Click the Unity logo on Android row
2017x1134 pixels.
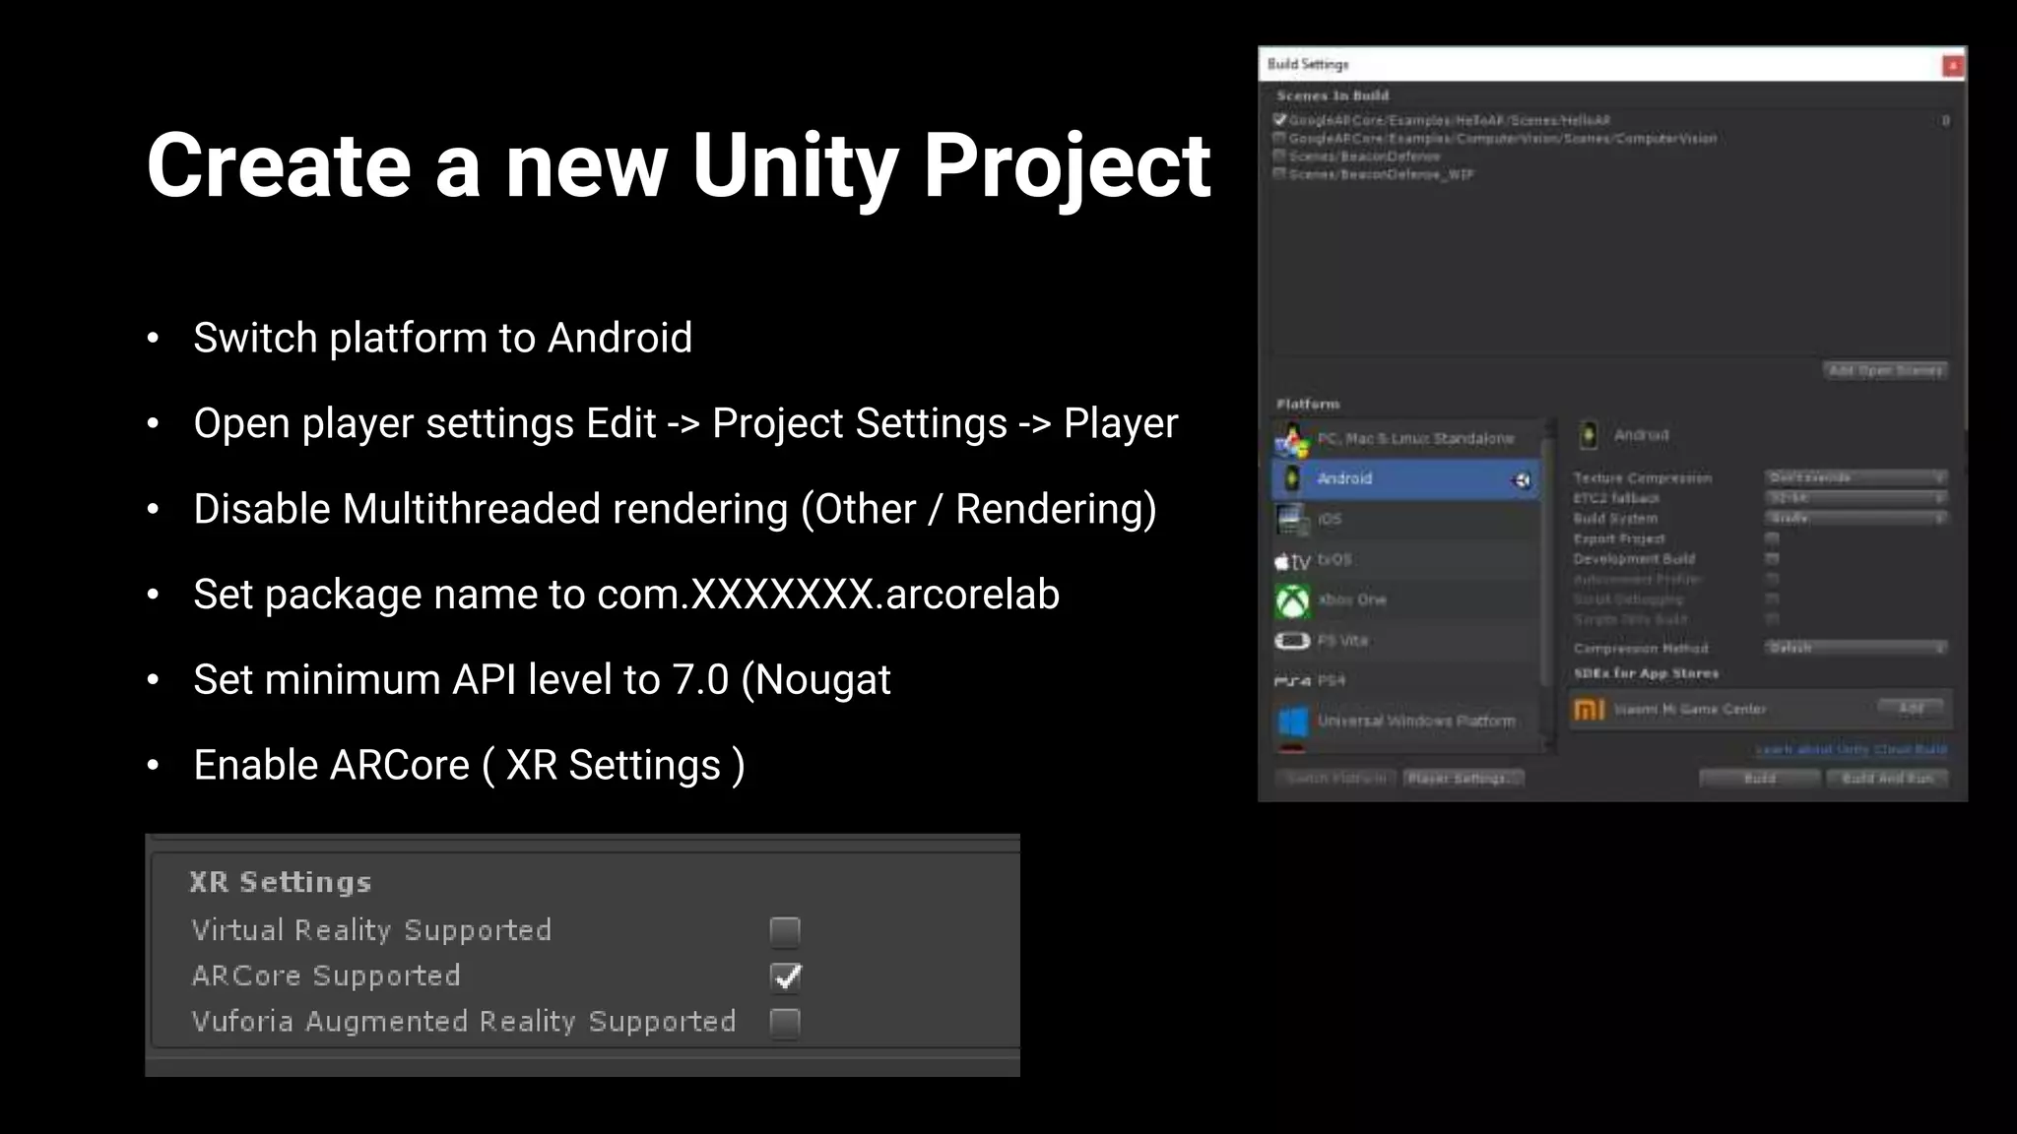click(x=1522, y=479)
